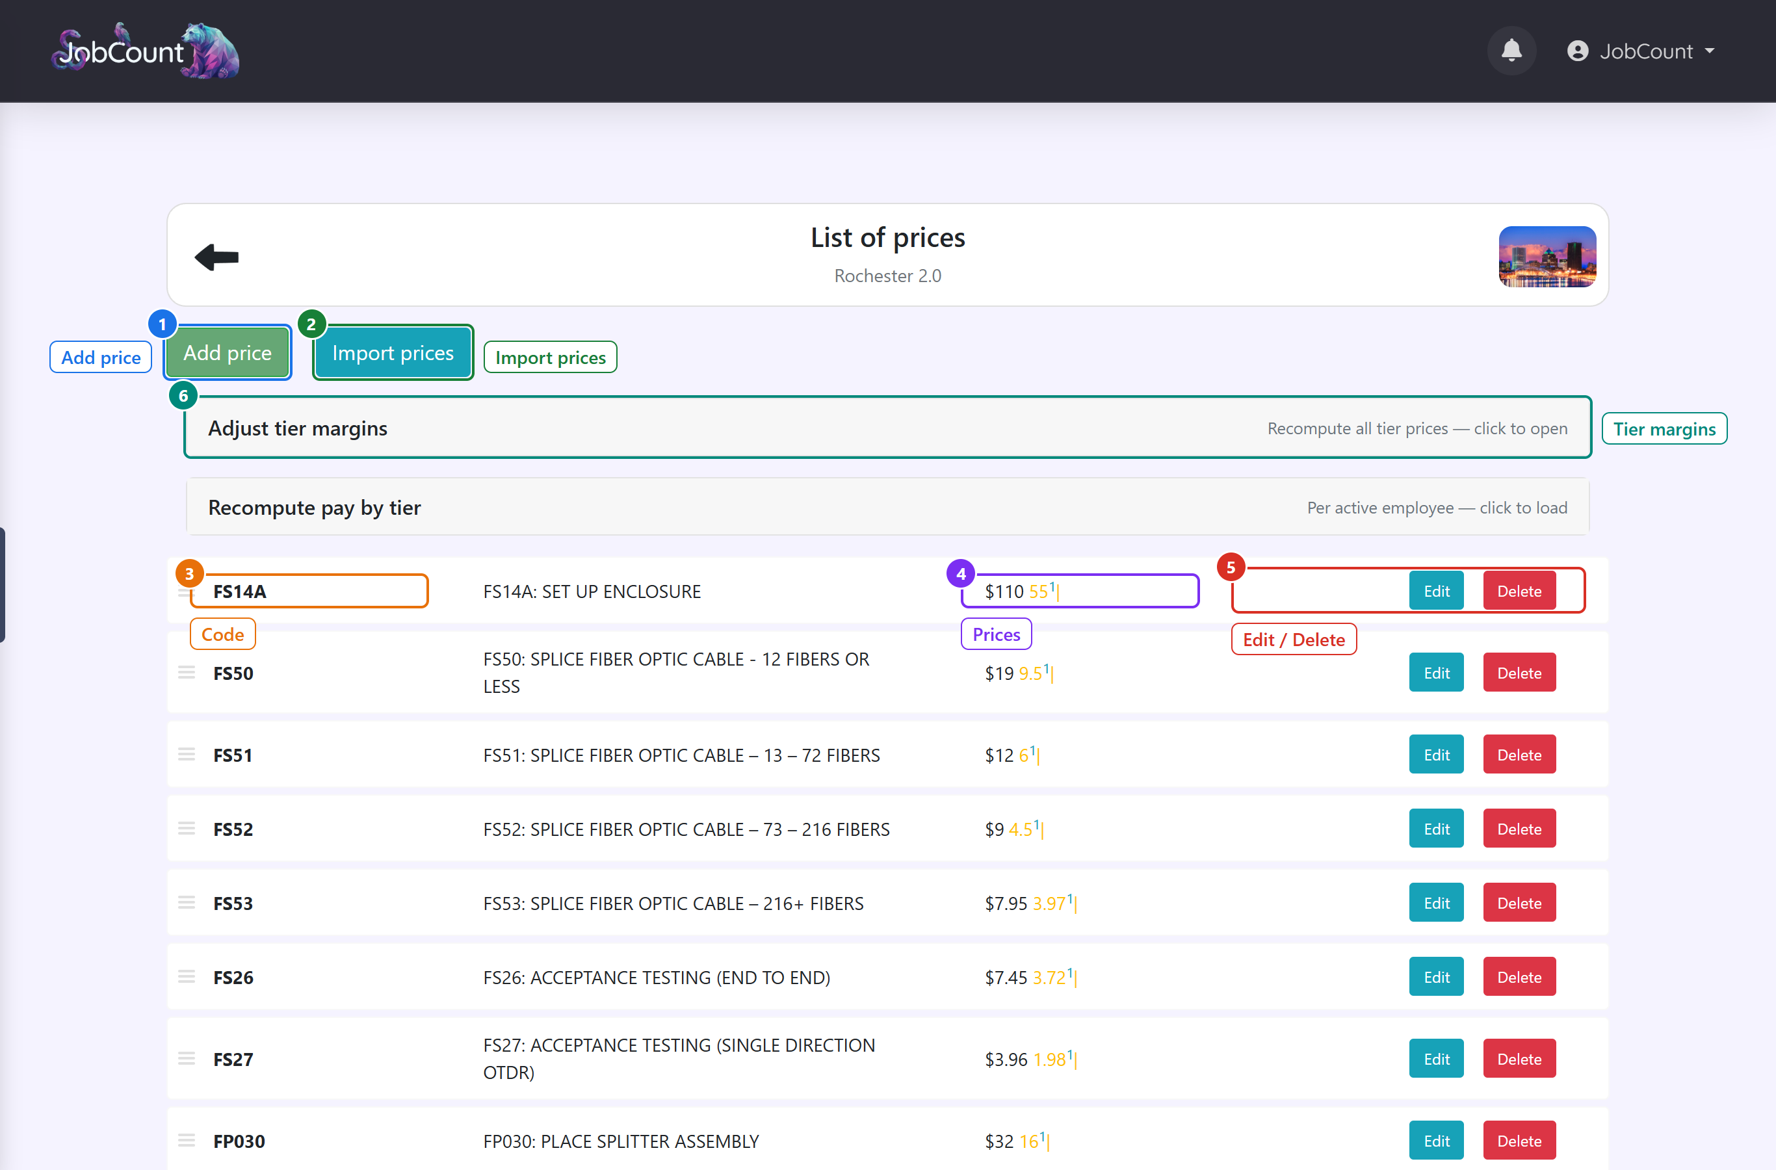
Task: Edit the FS50 price entry
Action: (x=1436, y=672)
